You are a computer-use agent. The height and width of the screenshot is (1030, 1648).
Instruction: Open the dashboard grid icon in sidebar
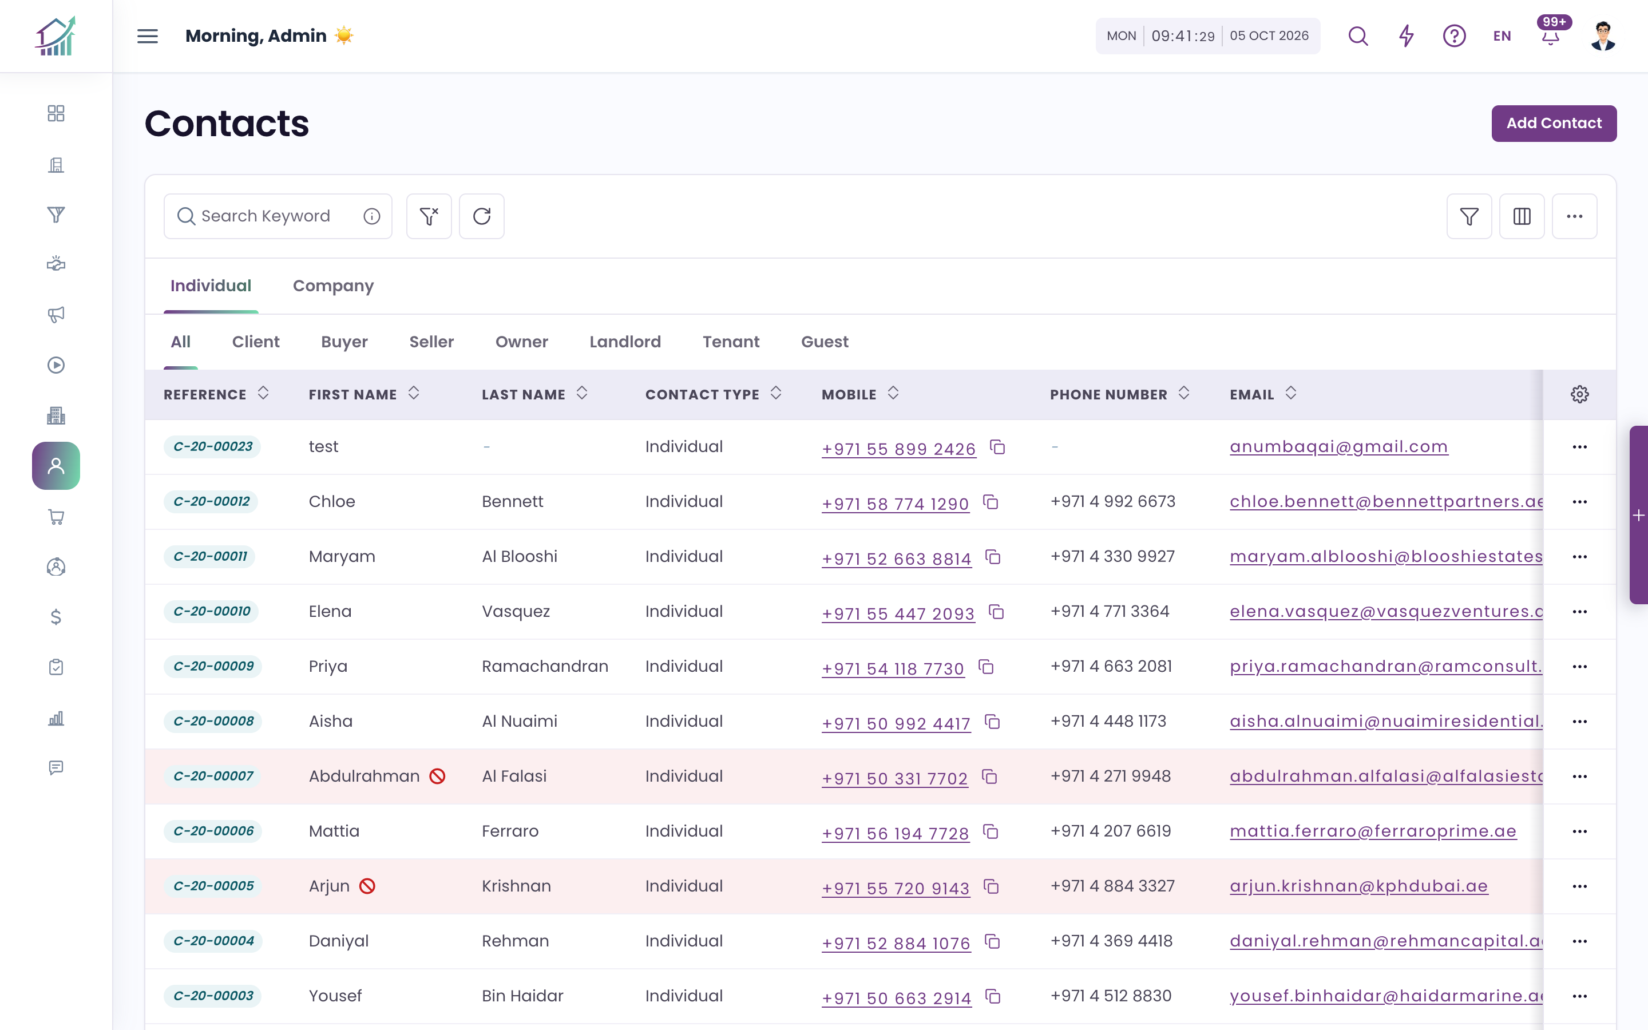(x=56, y=113)
